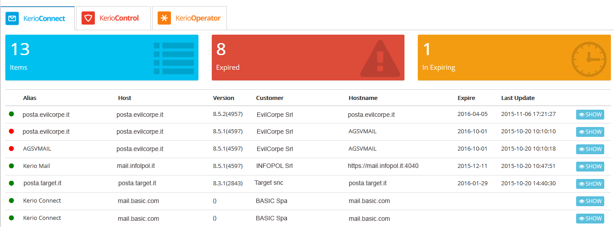Select version 8.5.2(4957)

[x=228, y=115]
